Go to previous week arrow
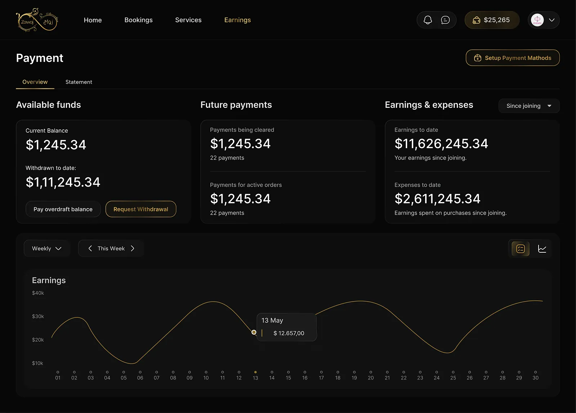This screenshot has height=413, width=576. 90,248
